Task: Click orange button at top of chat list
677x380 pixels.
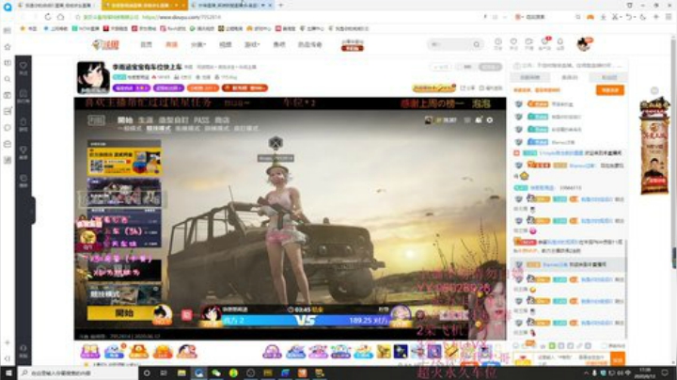Action: (610, 89)
